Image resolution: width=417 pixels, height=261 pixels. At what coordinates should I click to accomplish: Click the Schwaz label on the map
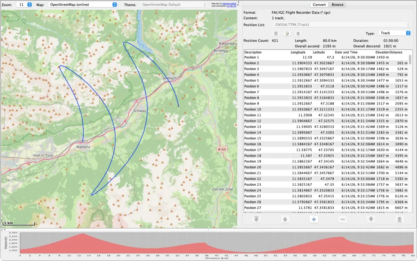[140, 111]
